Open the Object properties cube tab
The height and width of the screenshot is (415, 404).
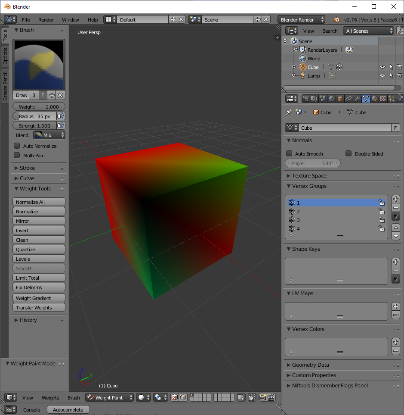click(x=340, y=99)
